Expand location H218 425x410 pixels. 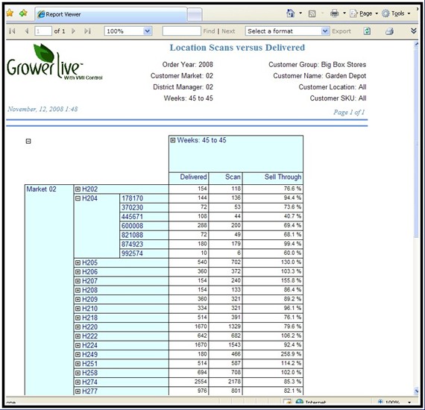pyautogui.click(x=78, y=318)
